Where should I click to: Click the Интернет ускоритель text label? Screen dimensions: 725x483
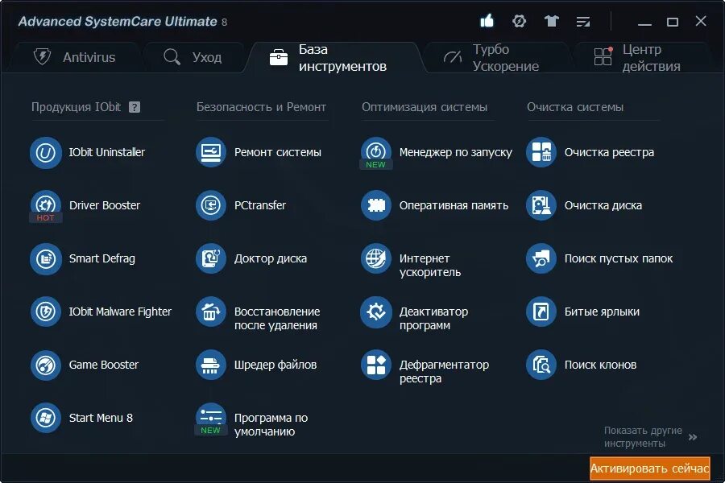pos(430,266)
